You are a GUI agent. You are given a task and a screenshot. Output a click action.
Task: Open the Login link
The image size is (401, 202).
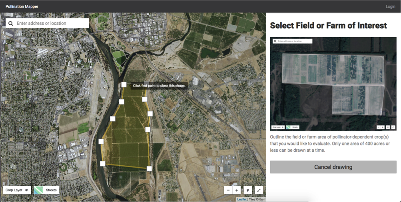(390, 6)
